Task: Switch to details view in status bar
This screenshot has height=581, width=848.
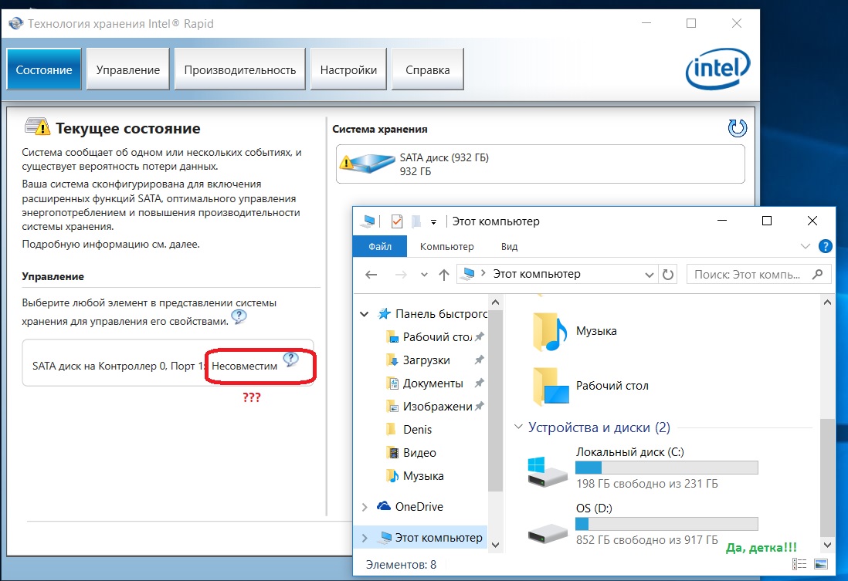Action: pyautogui.click(x=799, y=564)
